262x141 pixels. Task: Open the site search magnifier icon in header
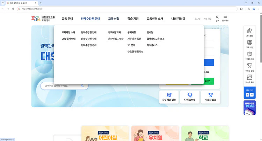[217, 17]
